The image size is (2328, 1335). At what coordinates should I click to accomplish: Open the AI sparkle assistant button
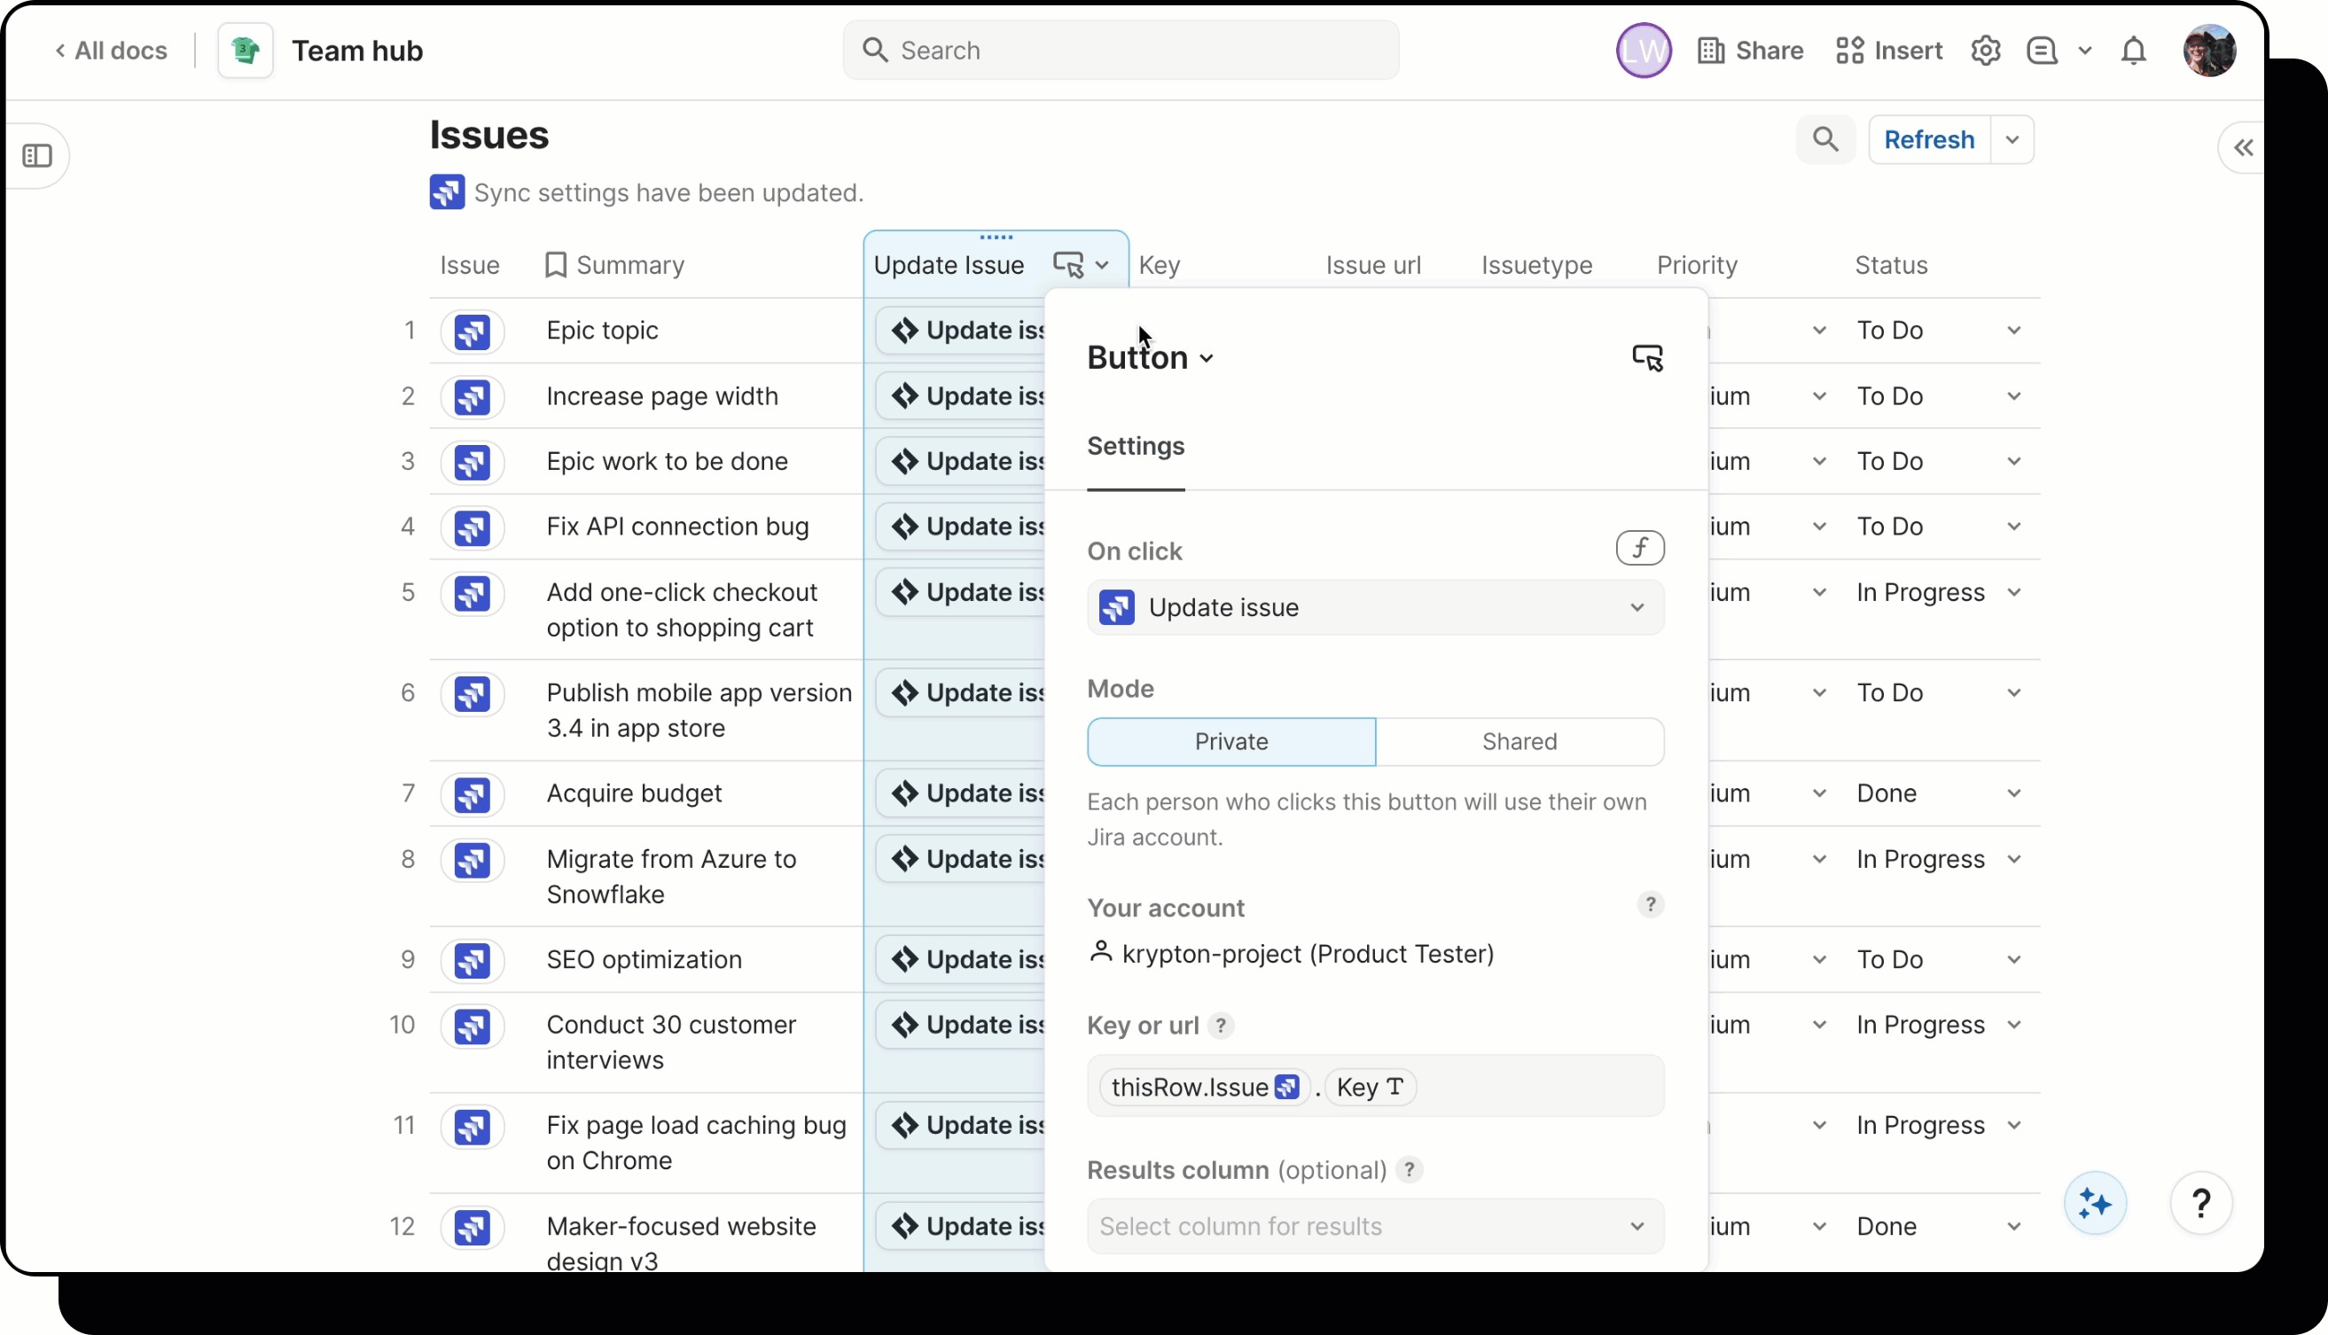click(x=2095, y=1203)
